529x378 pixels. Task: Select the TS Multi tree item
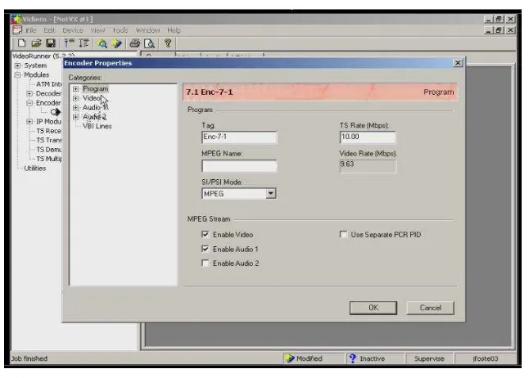(x=48, y=159)
